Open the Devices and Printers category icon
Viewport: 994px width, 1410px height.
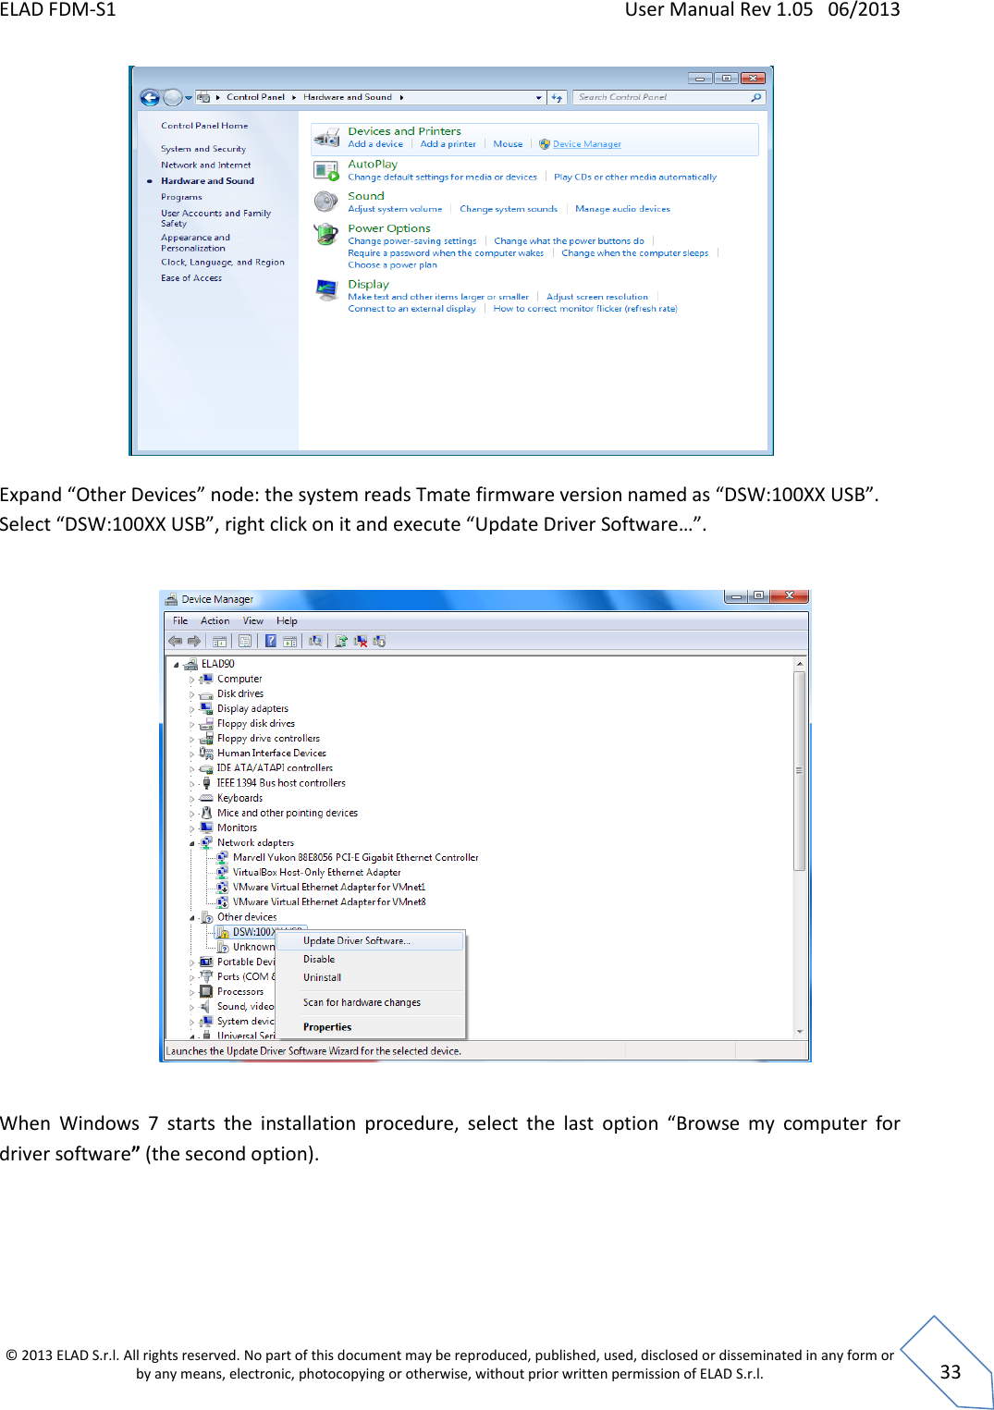tap(326, 138)
